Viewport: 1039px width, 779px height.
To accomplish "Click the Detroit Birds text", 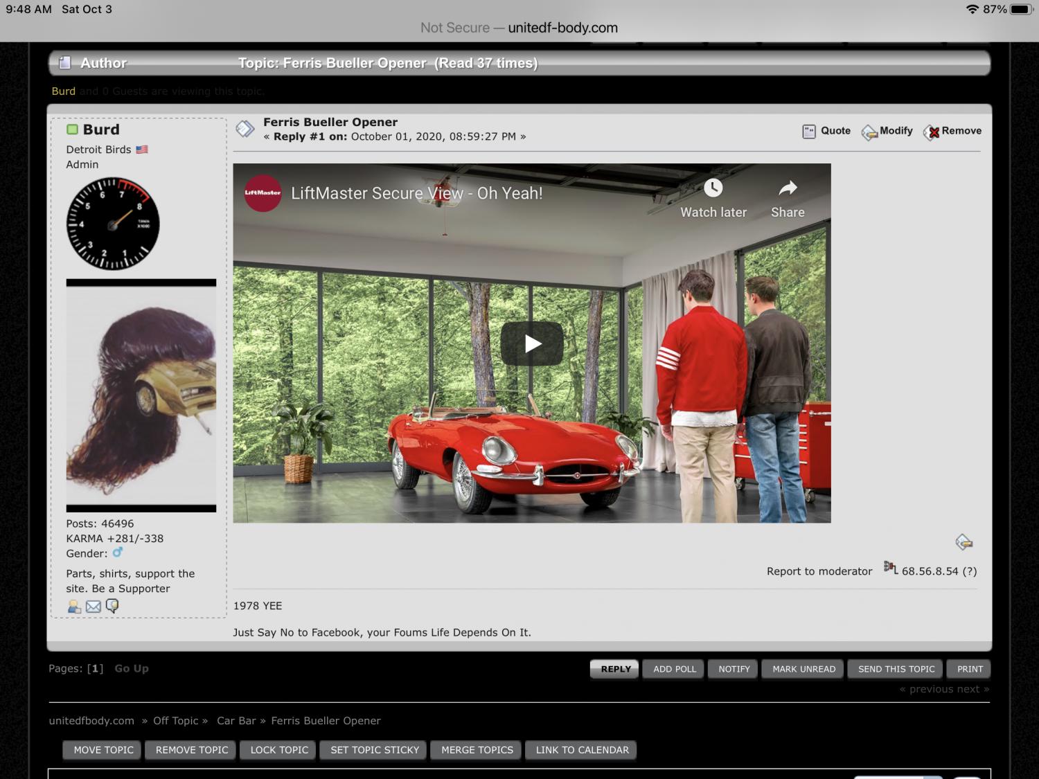I will (x=98, y=150).
